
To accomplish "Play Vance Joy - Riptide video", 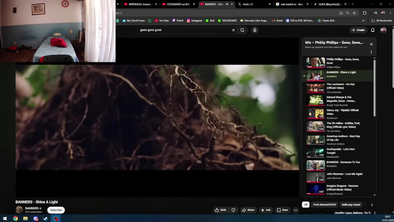I will [338, 114].
